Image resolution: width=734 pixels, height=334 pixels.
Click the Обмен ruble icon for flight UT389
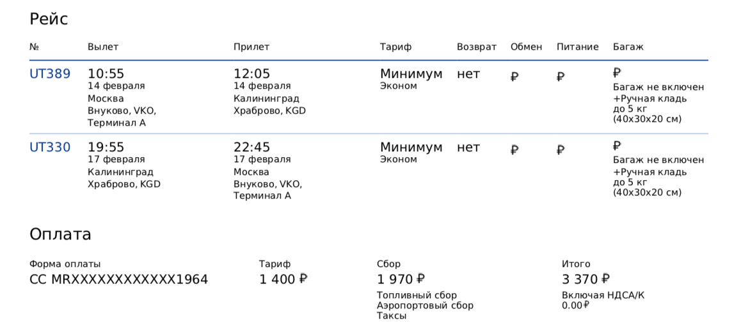coord(515,77)
